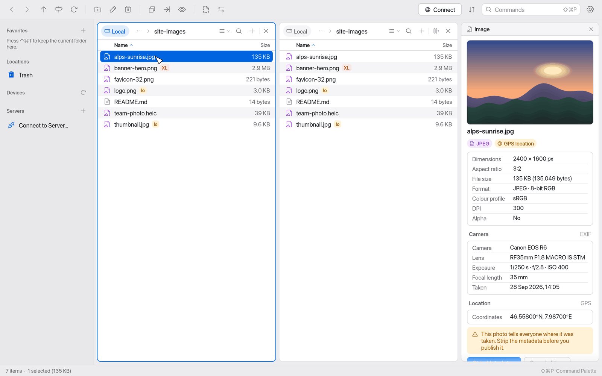This screenshot has width=602, height=376.
Task: Refresh the current folder listing
Action: [x=74, y=9]
